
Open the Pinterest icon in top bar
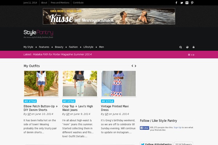pos(192,3)
